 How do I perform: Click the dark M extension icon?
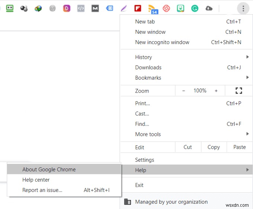coord(95,9)
